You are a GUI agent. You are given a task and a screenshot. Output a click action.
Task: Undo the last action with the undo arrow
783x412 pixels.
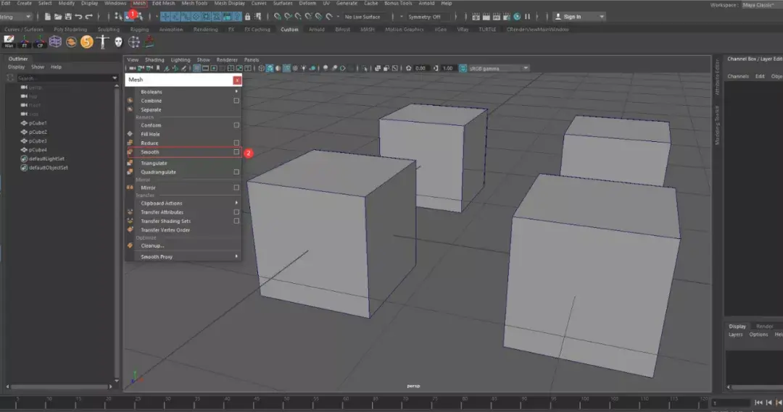78,17
